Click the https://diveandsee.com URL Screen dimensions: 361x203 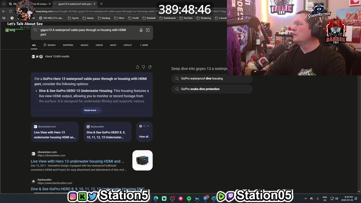[x=51, y=156]
